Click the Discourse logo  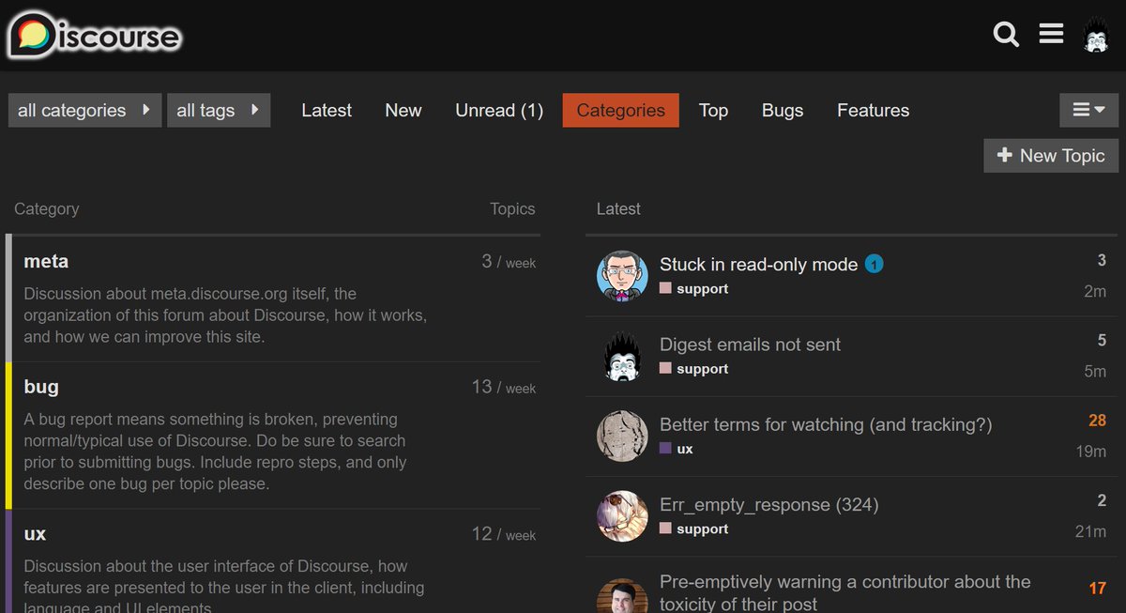94,36
